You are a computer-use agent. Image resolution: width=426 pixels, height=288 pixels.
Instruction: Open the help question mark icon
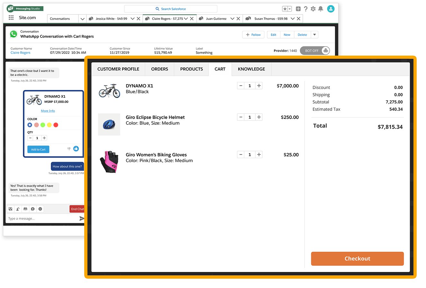tap(306, 9)
